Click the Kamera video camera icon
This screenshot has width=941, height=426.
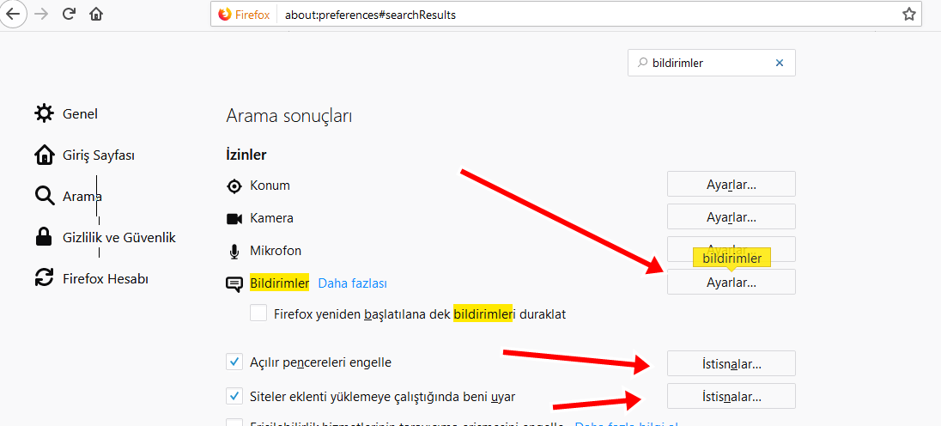tap(234, 218)
